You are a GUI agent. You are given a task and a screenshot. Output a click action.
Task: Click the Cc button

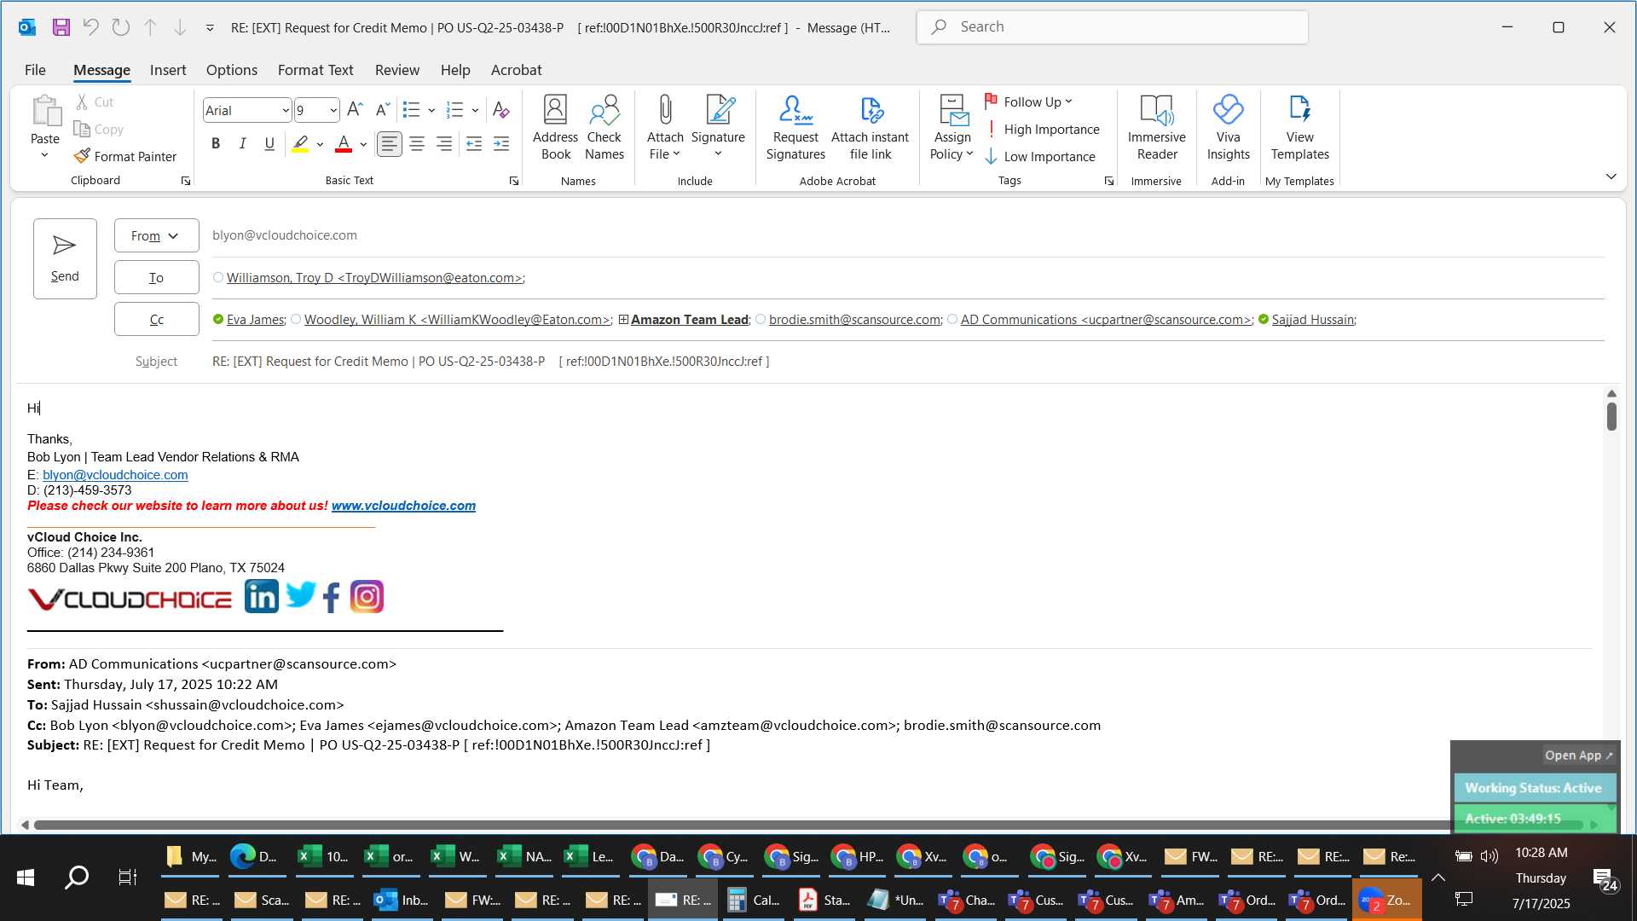(x=156, y=319)
